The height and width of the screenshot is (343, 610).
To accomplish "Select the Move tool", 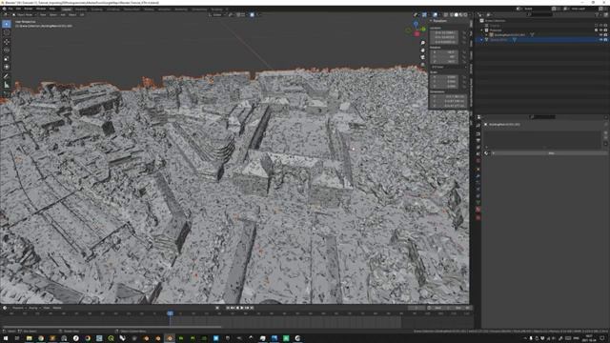I will [7, 42].
